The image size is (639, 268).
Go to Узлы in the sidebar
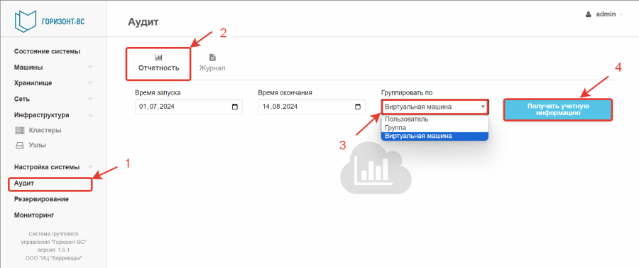coord(38,145)
